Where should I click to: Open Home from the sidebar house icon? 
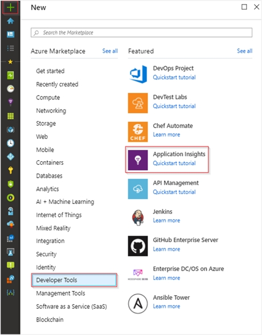[10, 21]
